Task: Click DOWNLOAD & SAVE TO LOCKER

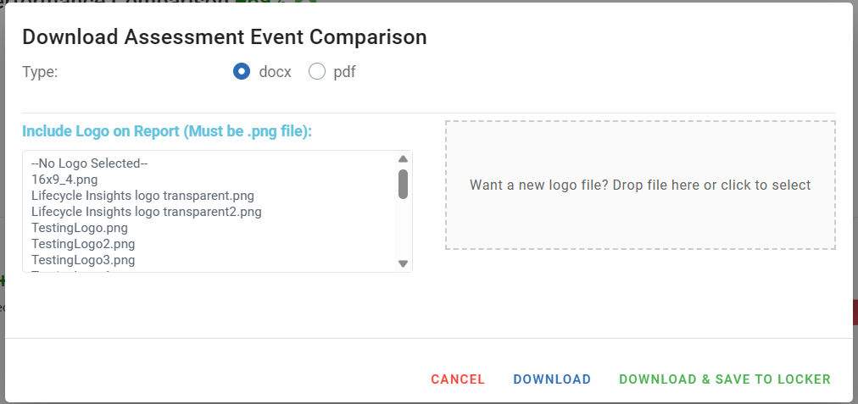Action: tap(725, 379)
